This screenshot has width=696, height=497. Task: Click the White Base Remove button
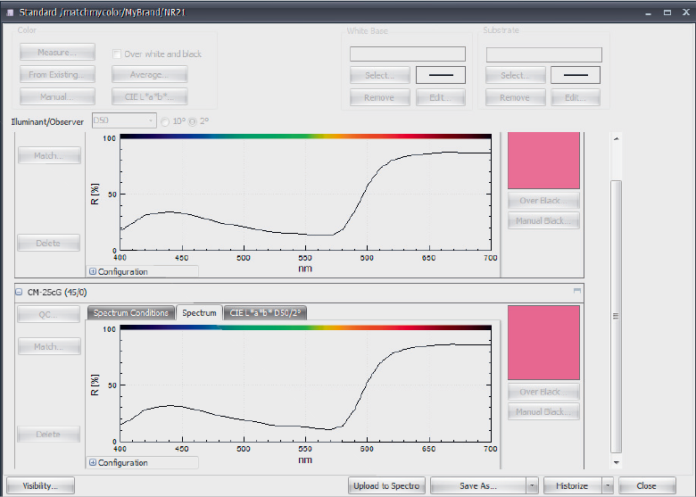point(379,97)
